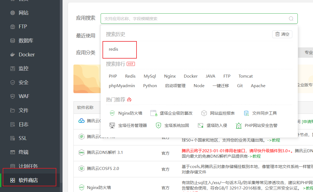Click the 堡塔企业级防篡改 icon

154,113
